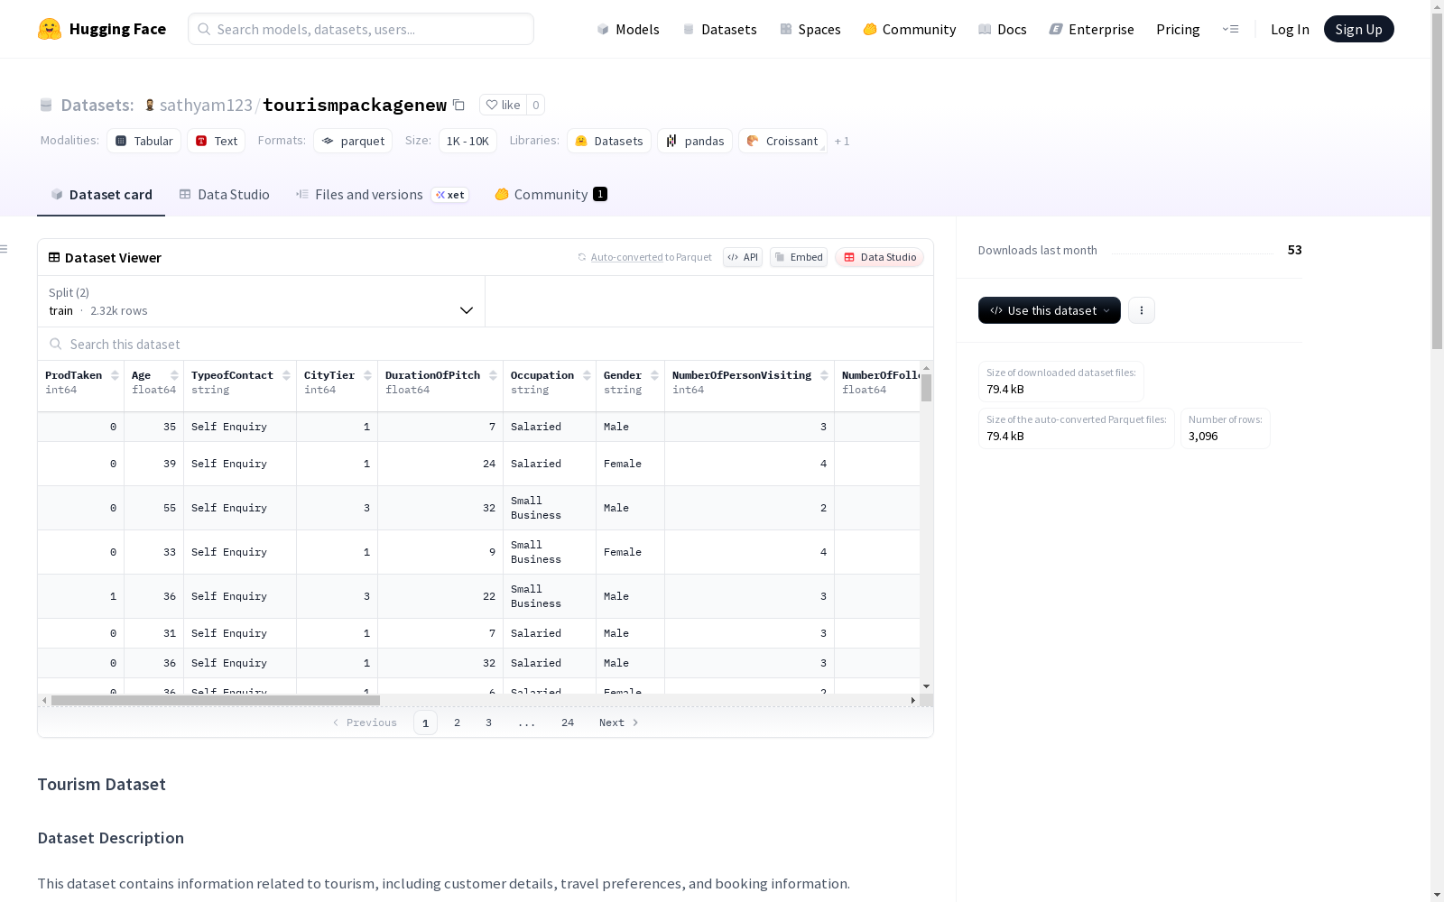Click the tourismpackagenew dataset title
The height and width of the screenshot is (902, 1444).
(x=355, y=105)
